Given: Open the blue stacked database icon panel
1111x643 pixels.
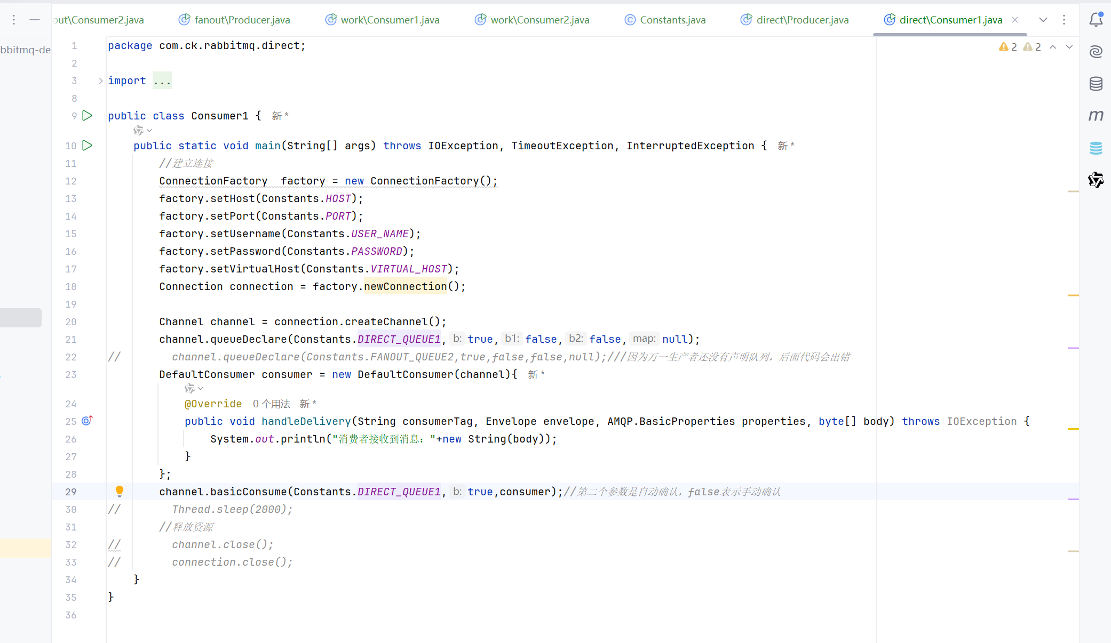Looking at the screenshot, I should pyautogui.click(x=1096, y=148).
